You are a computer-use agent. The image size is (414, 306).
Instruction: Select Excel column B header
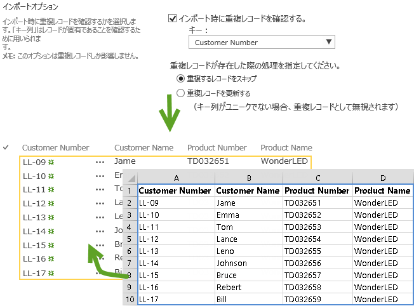click(249, 178)
